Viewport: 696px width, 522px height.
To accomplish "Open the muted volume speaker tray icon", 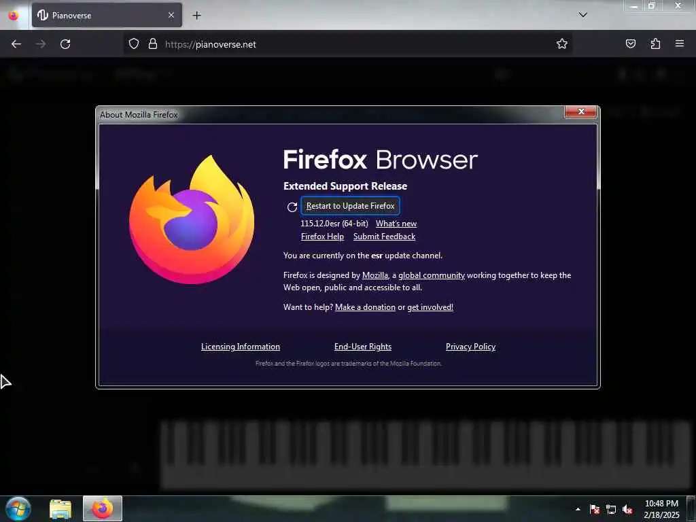I will 627,509.
